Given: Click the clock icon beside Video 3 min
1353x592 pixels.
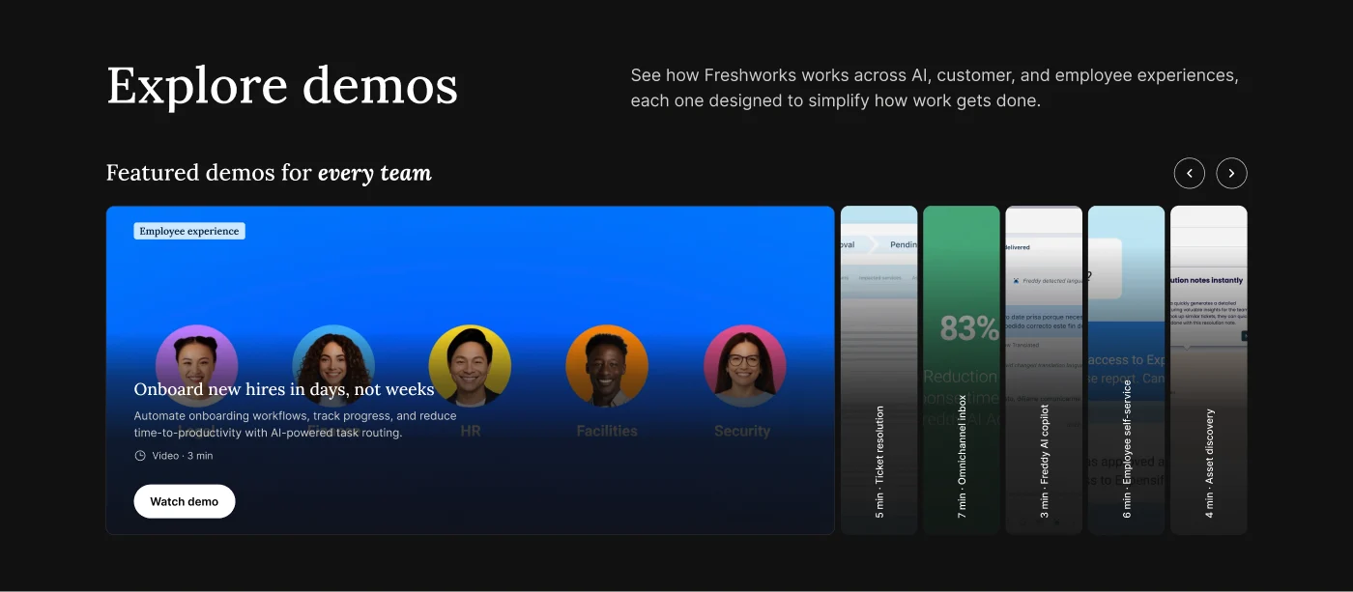Looking at the screenshot, I should pos(140,456).
